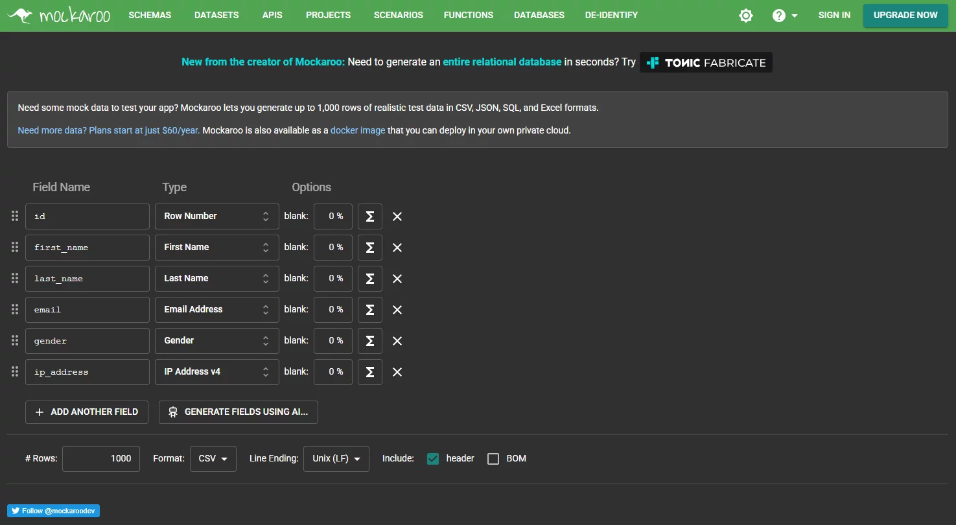Delete the ip_address field row

click(397, 372)
